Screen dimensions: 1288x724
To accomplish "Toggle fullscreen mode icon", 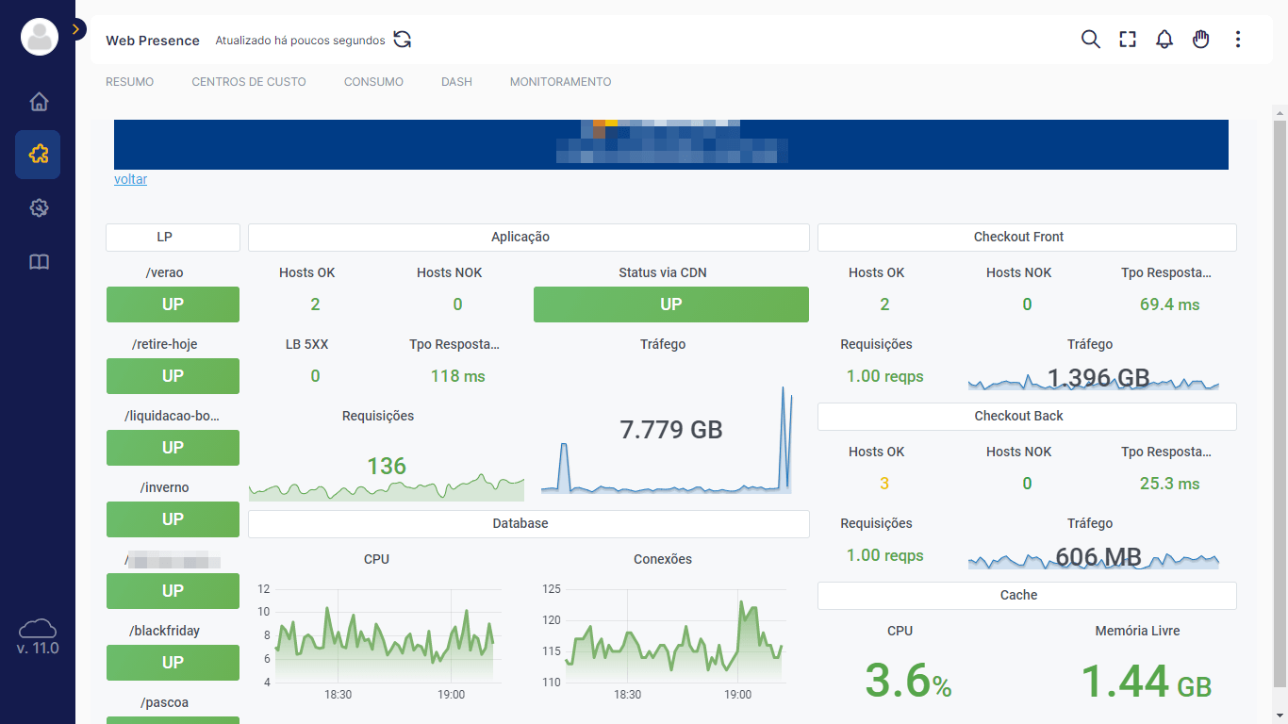I will click(1128, 40).
